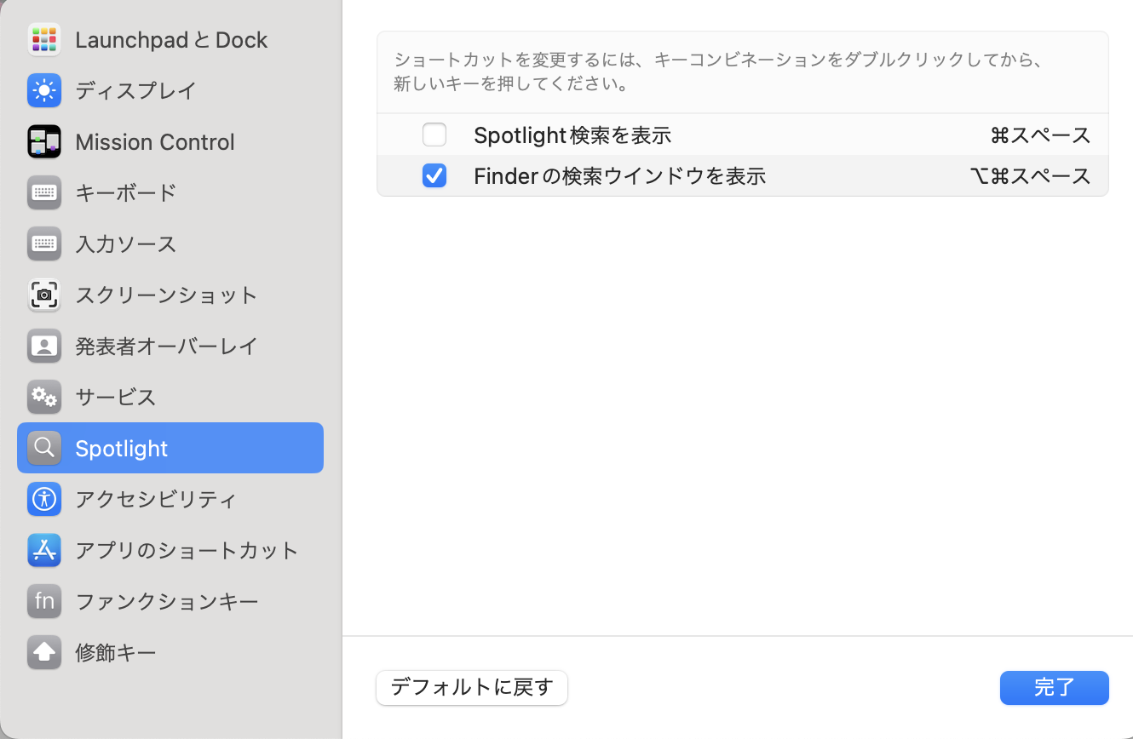
Task: Click the 入力ソース keyboard icon
Action: 43,243
